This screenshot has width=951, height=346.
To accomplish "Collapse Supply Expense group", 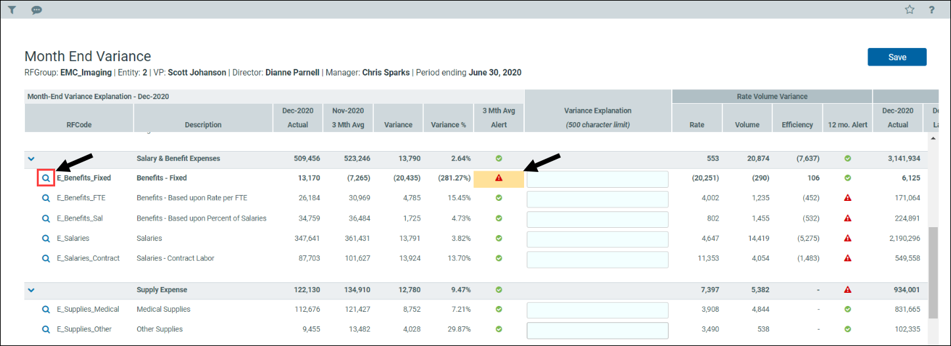I will tap(31, 290).
